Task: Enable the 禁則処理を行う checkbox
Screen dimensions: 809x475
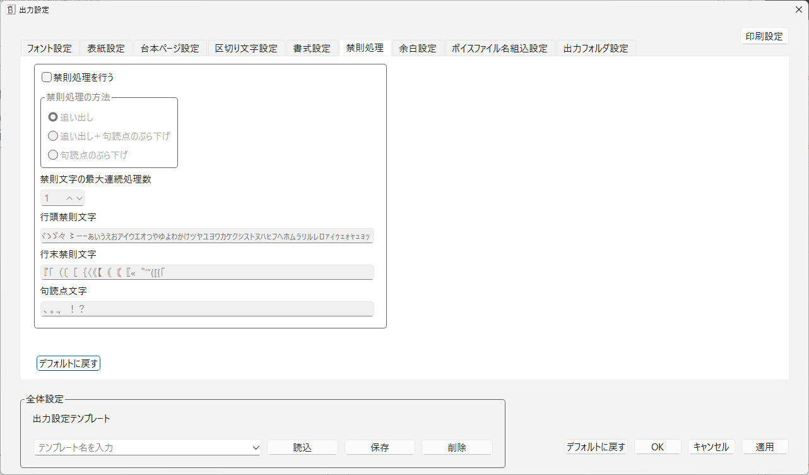Action: pyautogui.click(x=46, y=77)
